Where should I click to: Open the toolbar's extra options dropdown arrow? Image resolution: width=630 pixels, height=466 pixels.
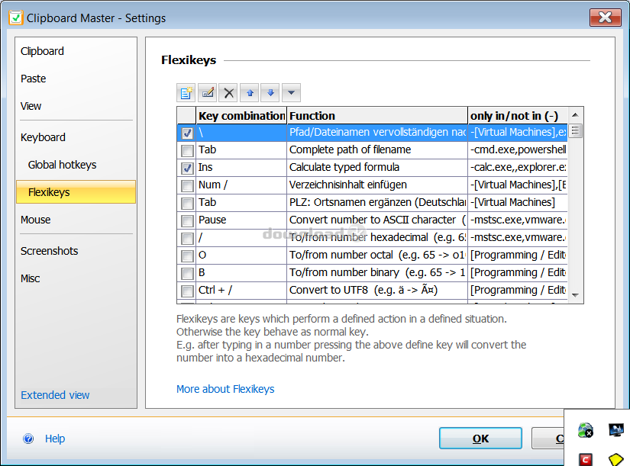(x=291, y=93)
